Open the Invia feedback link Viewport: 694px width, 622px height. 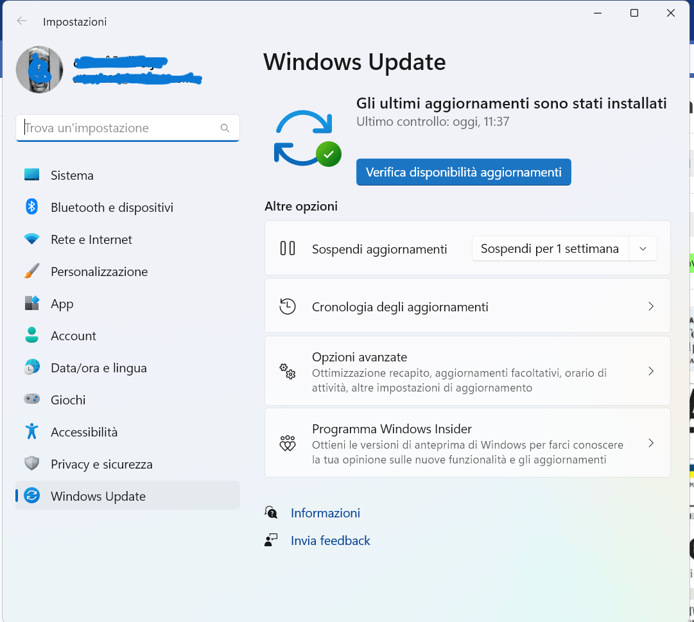tap(330, 540)
